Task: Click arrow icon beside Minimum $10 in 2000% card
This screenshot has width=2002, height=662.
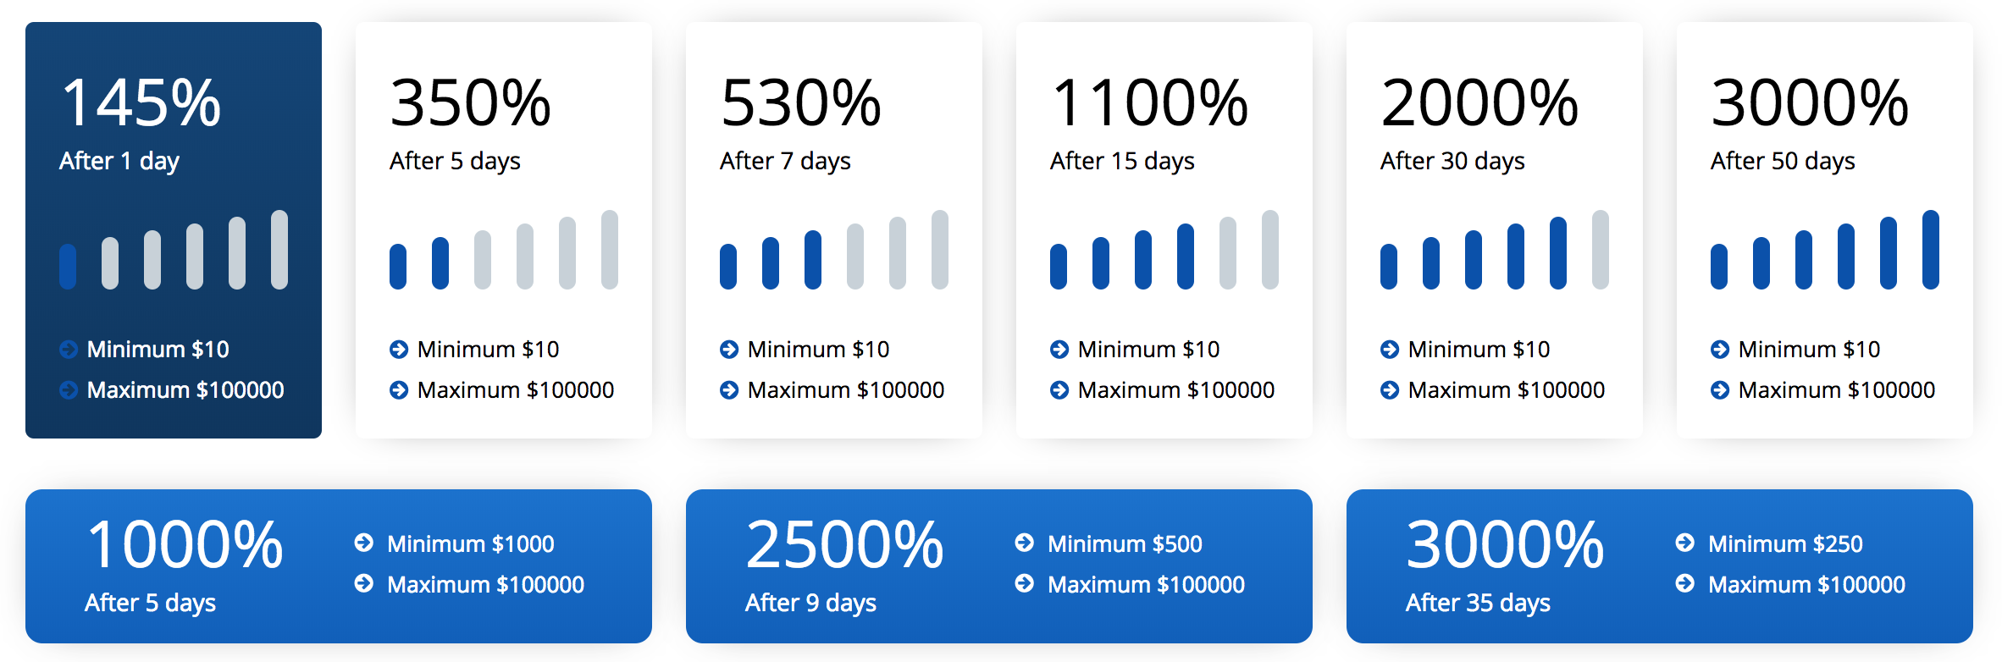Action: [1390, 349]
